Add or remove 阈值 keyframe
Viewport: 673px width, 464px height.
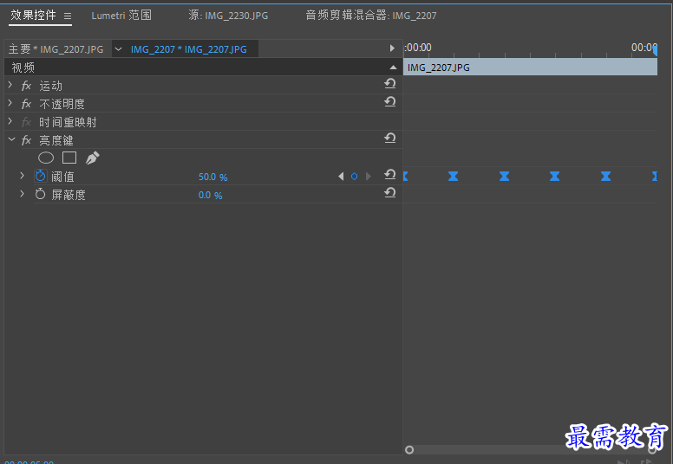point(354,176)
